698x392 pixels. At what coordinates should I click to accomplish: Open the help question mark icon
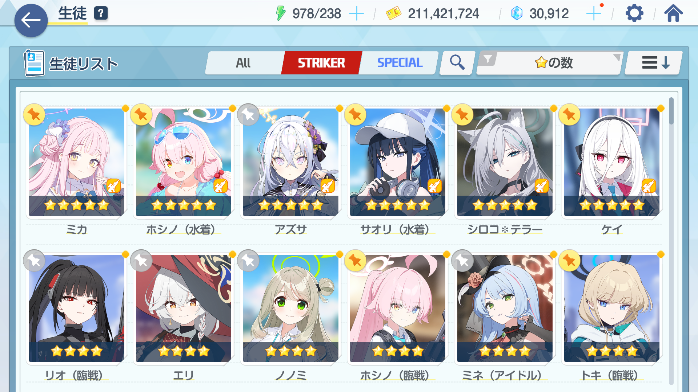tap(101, 13)
